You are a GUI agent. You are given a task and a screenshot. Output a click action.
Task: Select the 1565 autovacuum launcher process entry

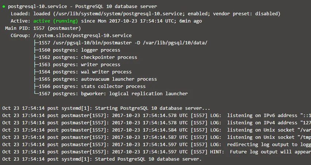(x=98, y=79)
